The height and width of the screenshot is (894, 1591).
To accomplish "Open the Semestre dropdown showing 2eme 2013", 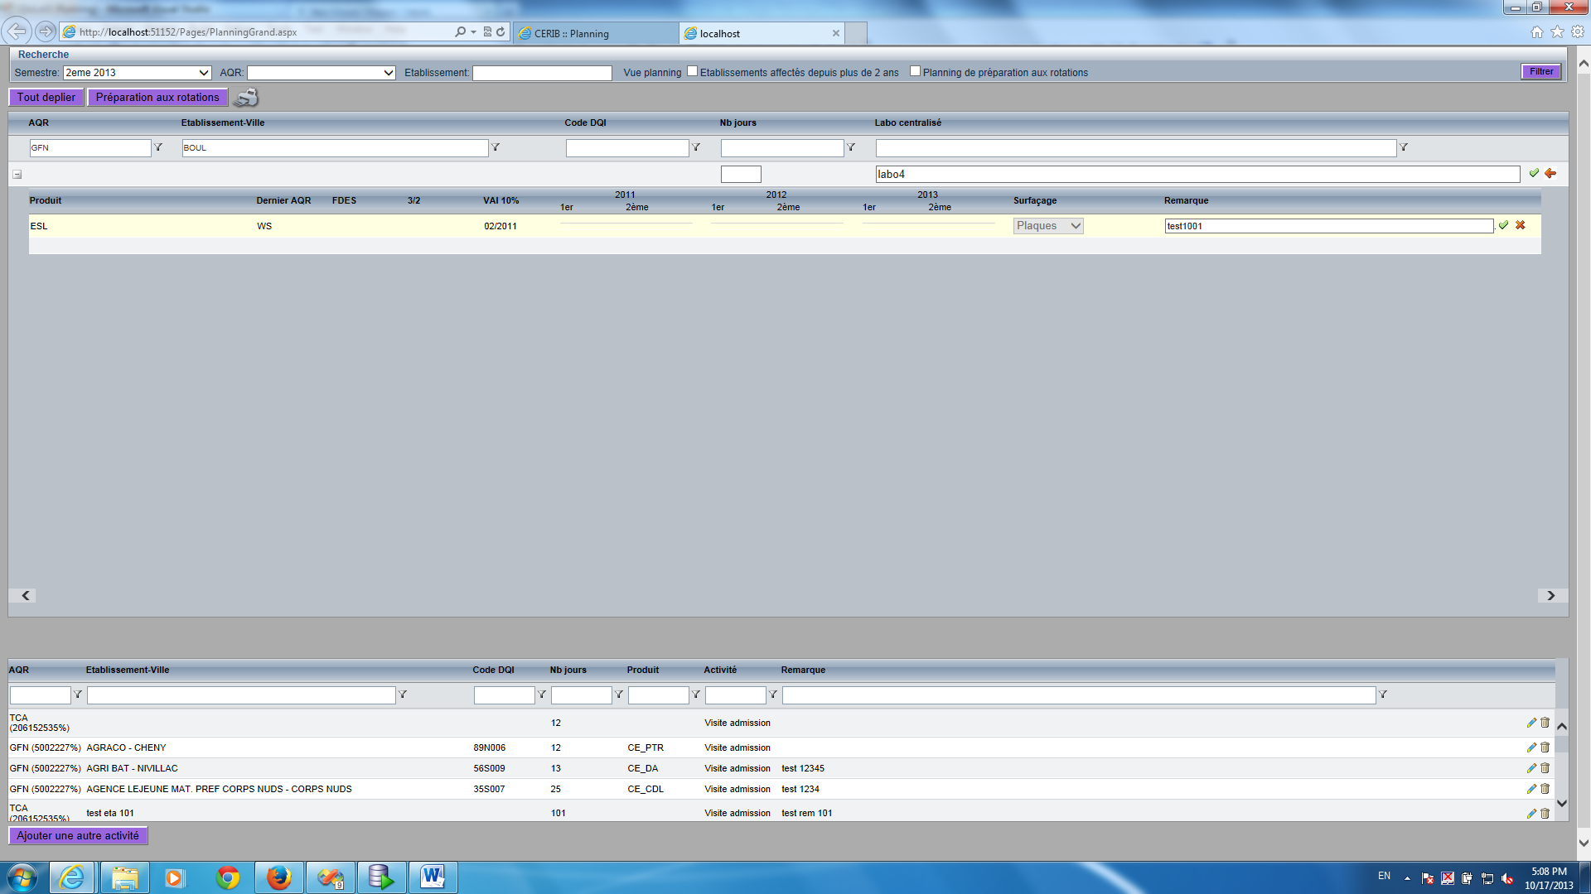I will 137,73.
